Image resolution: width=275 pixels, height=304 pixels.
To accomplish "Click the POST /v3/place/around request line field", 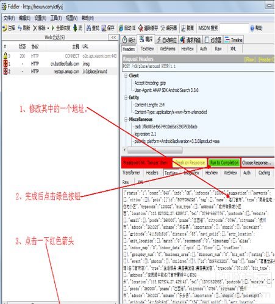I will (198, 67).
